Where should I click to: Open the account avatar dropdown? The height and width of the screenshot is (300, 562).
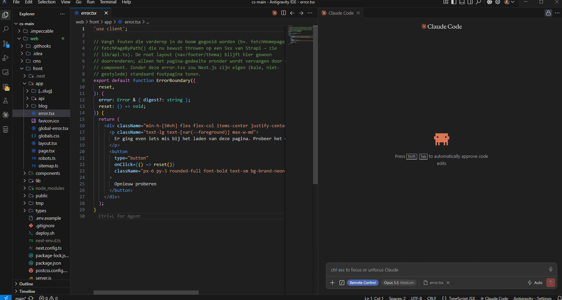(x=509, y=2)
